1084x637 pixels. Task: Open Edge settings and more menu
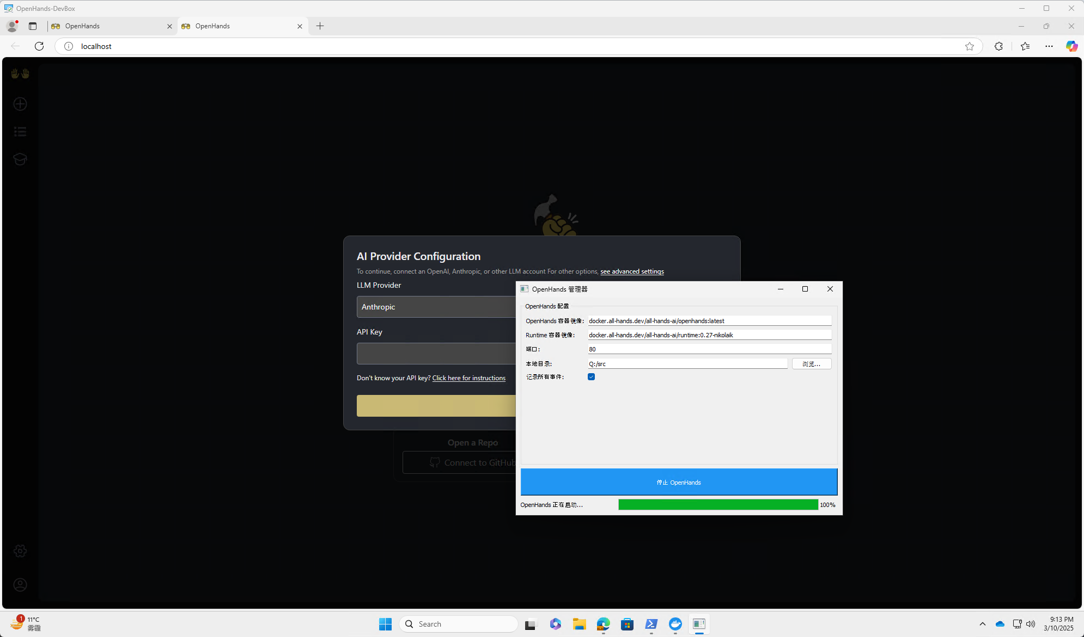(1049, 46)
